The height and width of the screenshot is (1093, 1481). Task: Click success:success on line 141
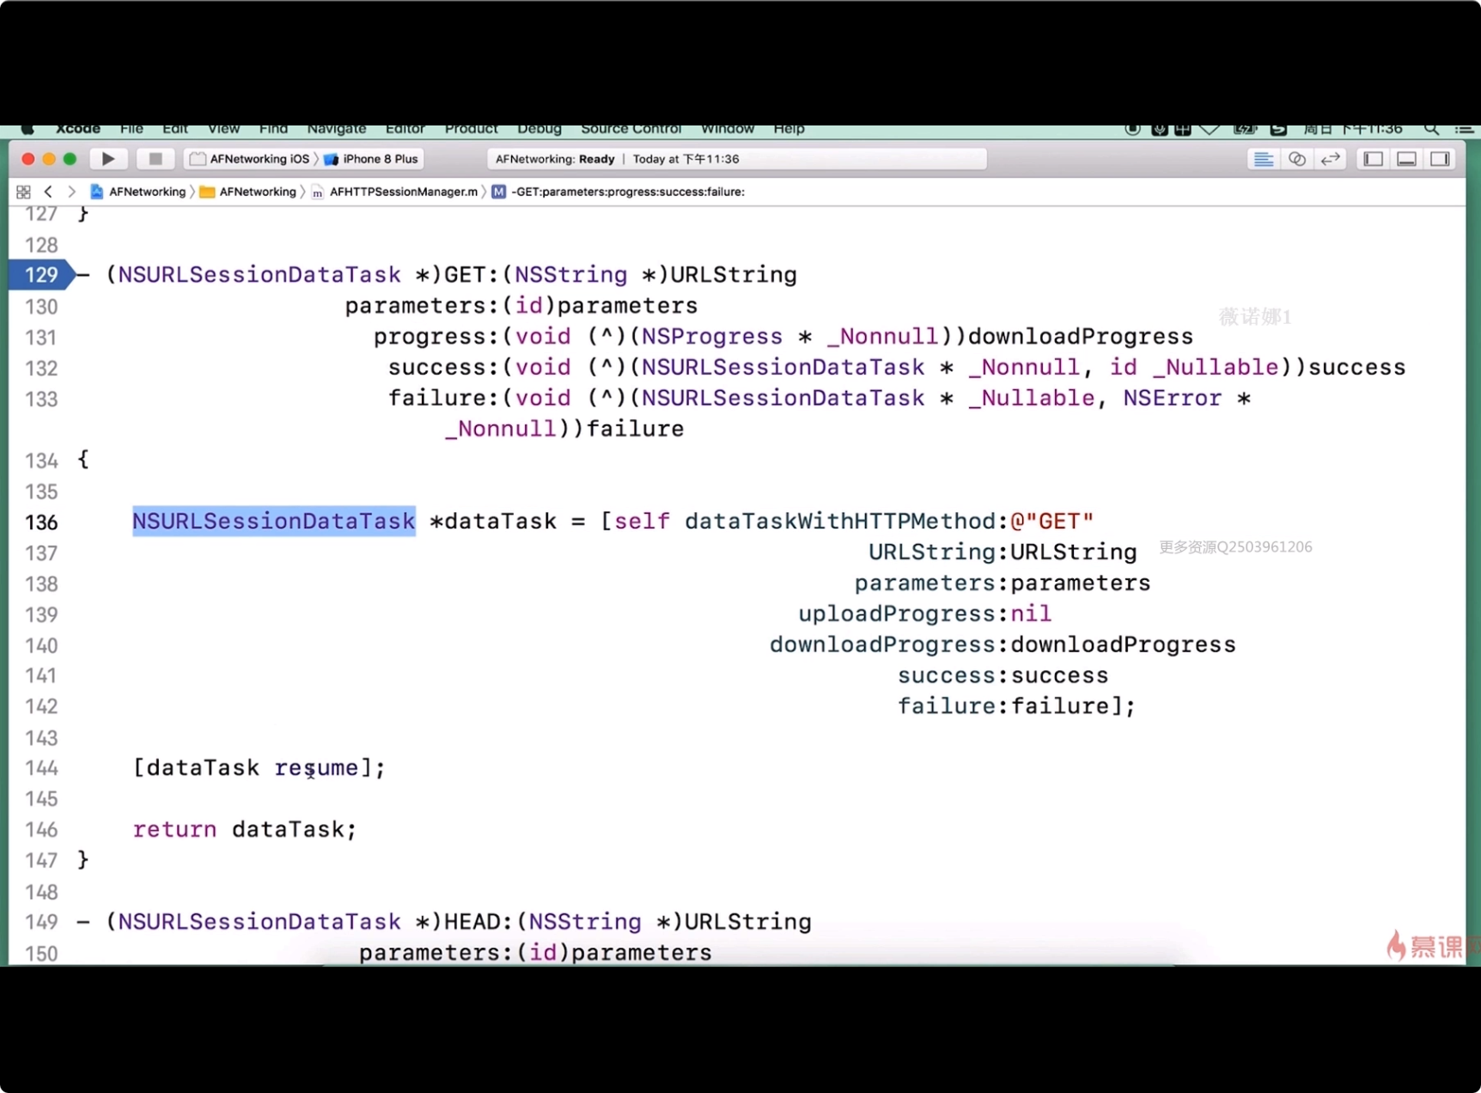pos(1003,675)
